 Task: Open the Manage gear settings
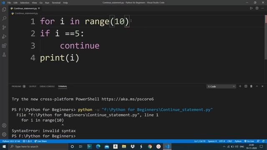[4, 135]
